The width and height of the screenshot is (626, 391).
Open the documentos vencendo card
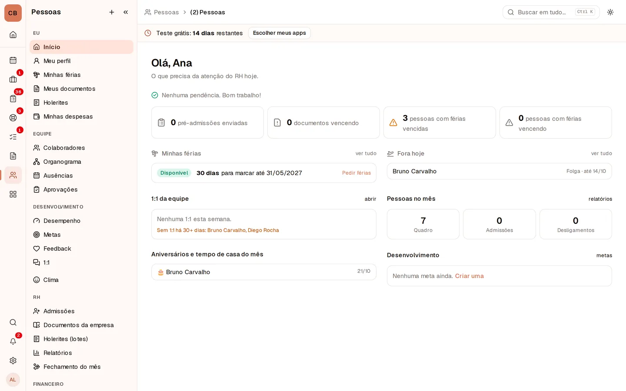(x=323, y=123)
